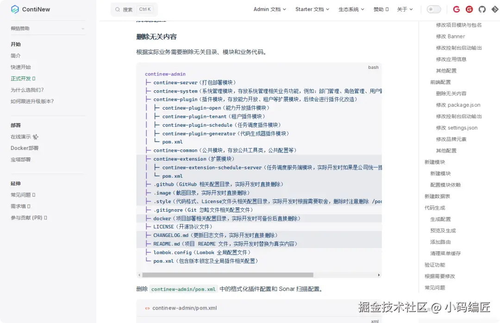Open the 需求墙 link
This screenshot has width=500, height=323.
(20, 206)
